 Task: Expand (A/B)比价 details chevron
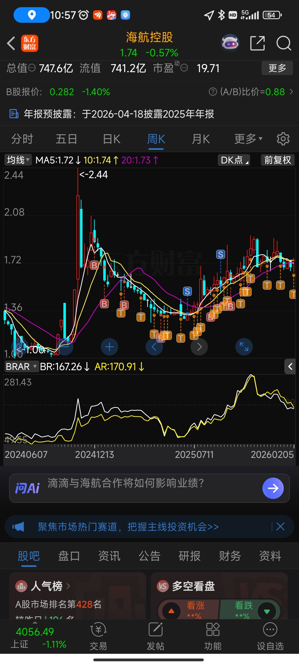(291, 92)
